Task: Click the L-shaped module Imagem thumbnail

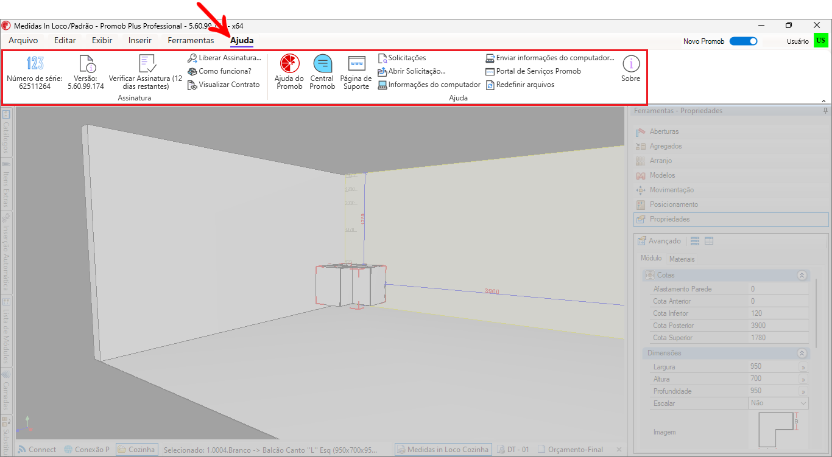Action: click(778, 430)
